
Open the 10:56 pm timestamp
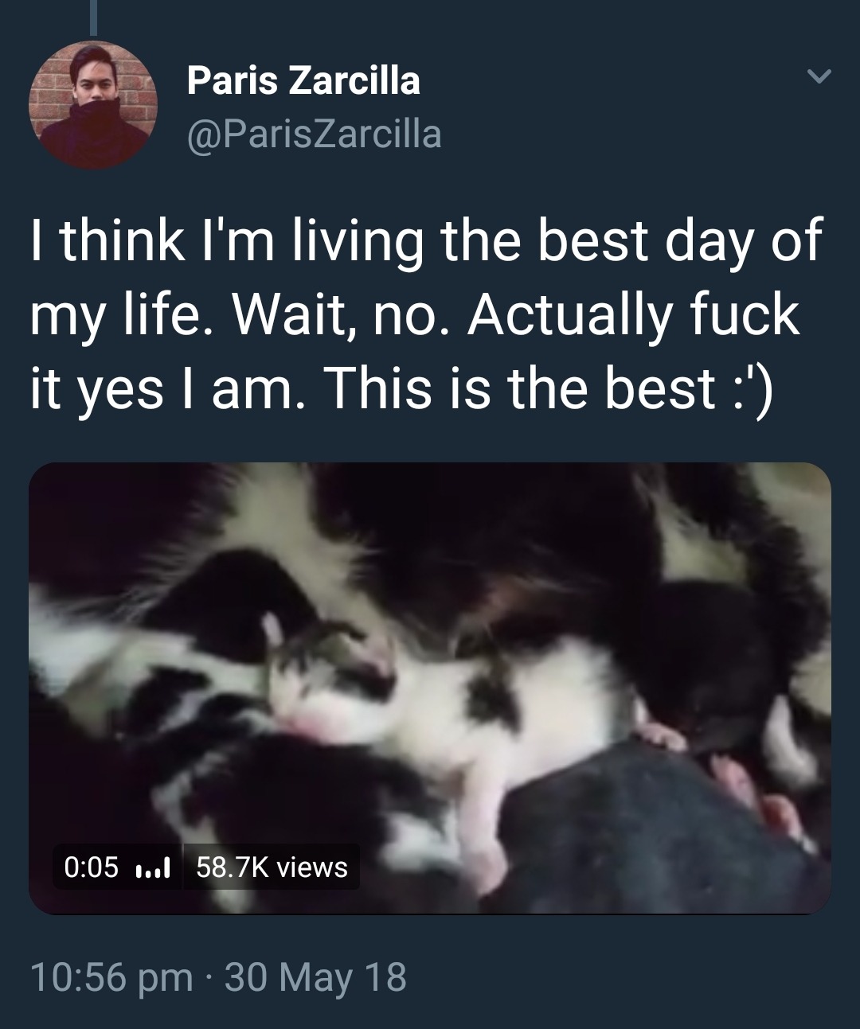point(111,976)
